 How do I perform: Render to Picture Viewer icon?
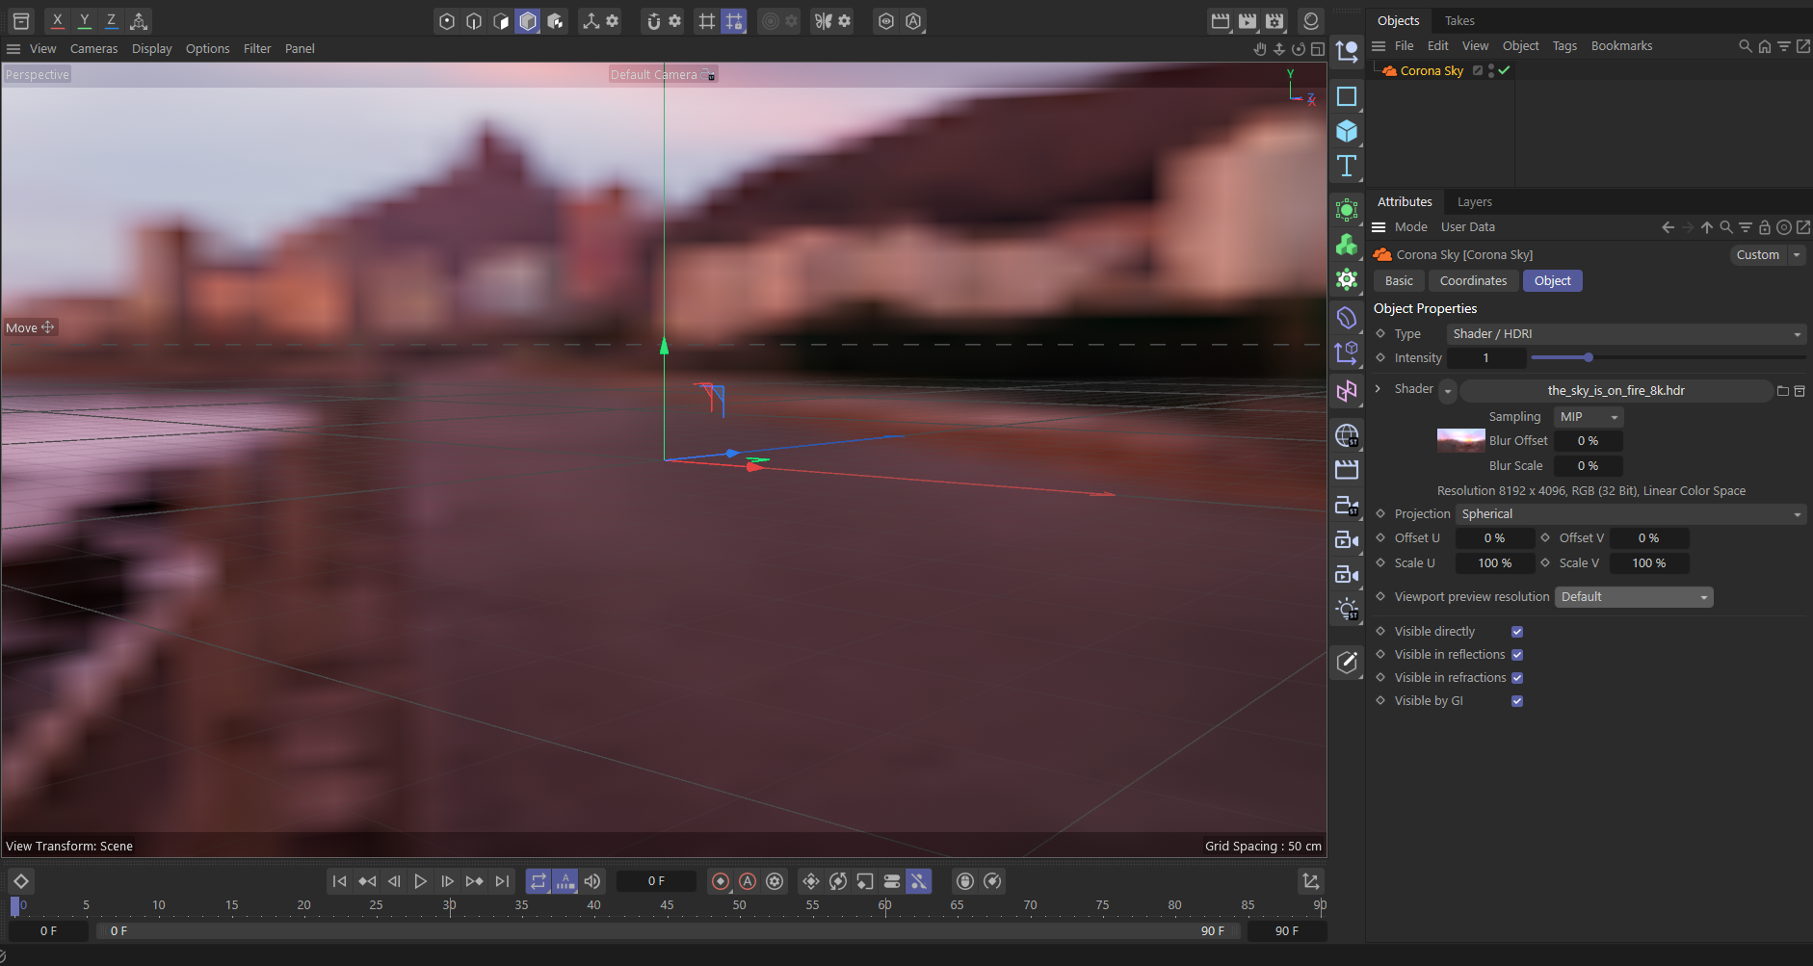[x=1248, y=20]
